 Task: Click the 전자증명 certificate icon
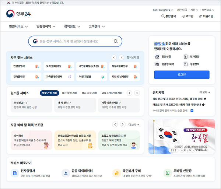click(186, 57)
